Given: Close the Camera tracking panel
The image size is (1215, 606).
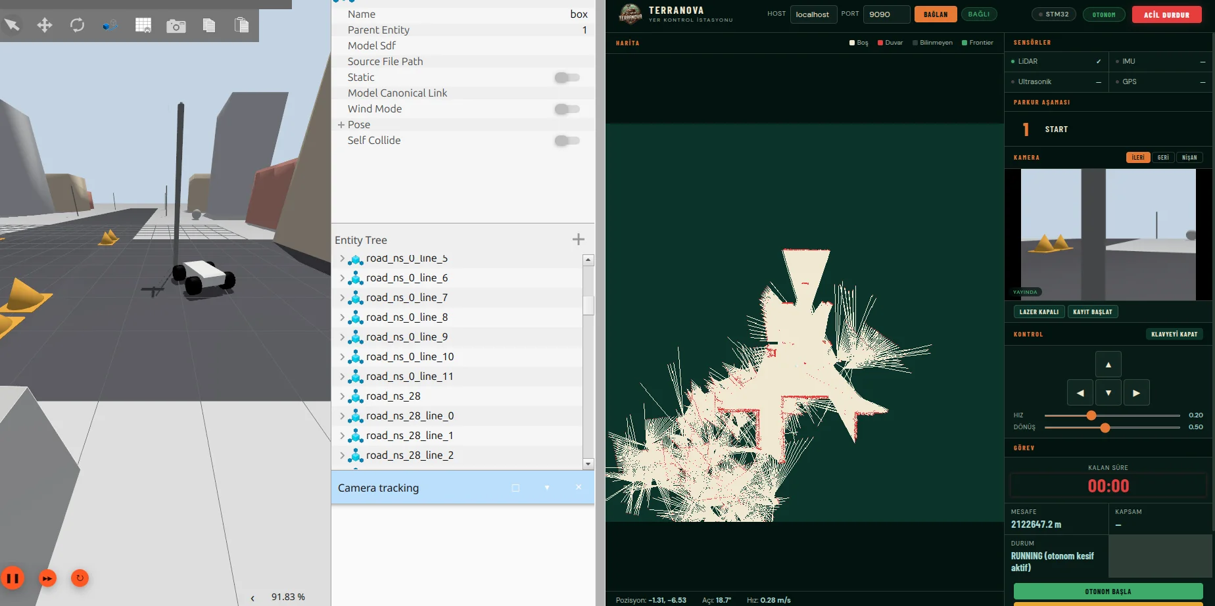Looking at the screenshot, I should [x=579, y=487].
